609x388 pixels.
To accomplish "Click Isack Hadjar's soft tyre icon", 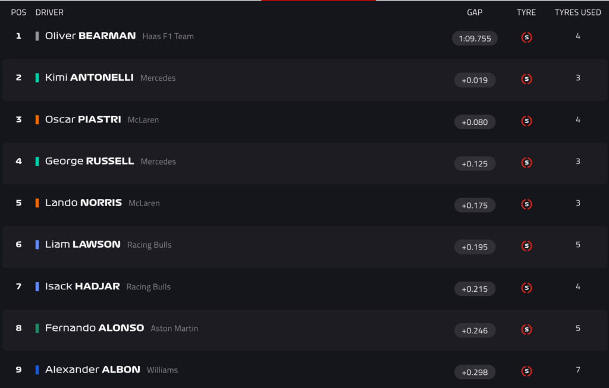I will pos(526,288).
